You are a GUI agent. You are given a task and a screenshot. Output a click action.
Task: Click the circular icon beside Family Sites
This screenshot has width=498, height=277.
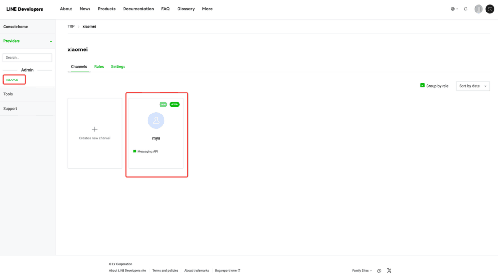379,271
